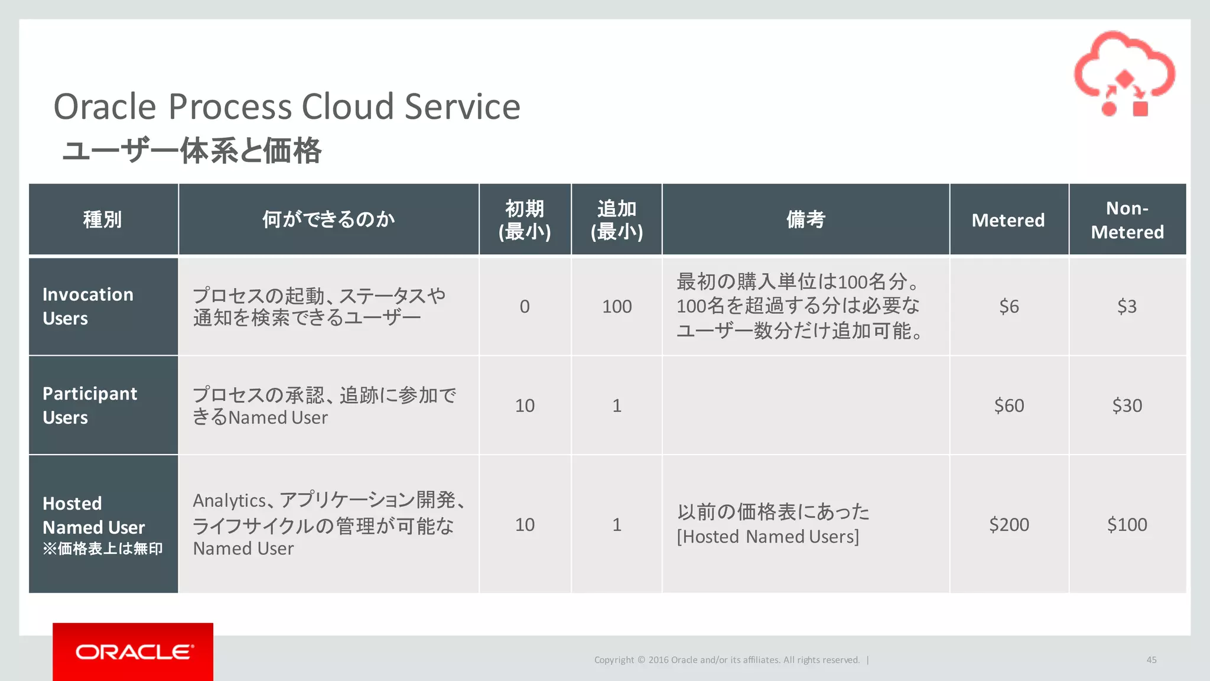Click the additional minimum value '100'
The width and height of the screenshot is (1210, 681).
tap(617, 306)
